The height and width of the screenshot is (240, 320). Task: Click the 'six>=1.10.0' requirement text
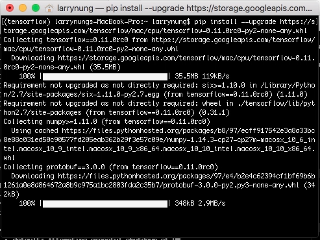pyautogui.click(x=223, y=86)
